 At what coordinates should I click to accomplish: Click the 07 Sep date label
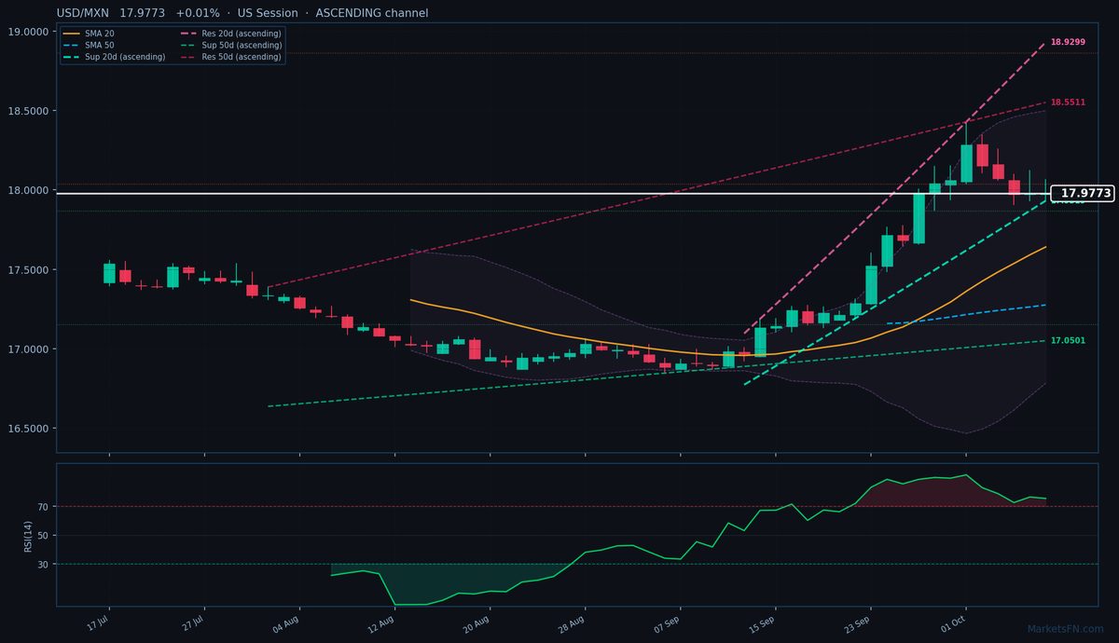pos(669,622)
